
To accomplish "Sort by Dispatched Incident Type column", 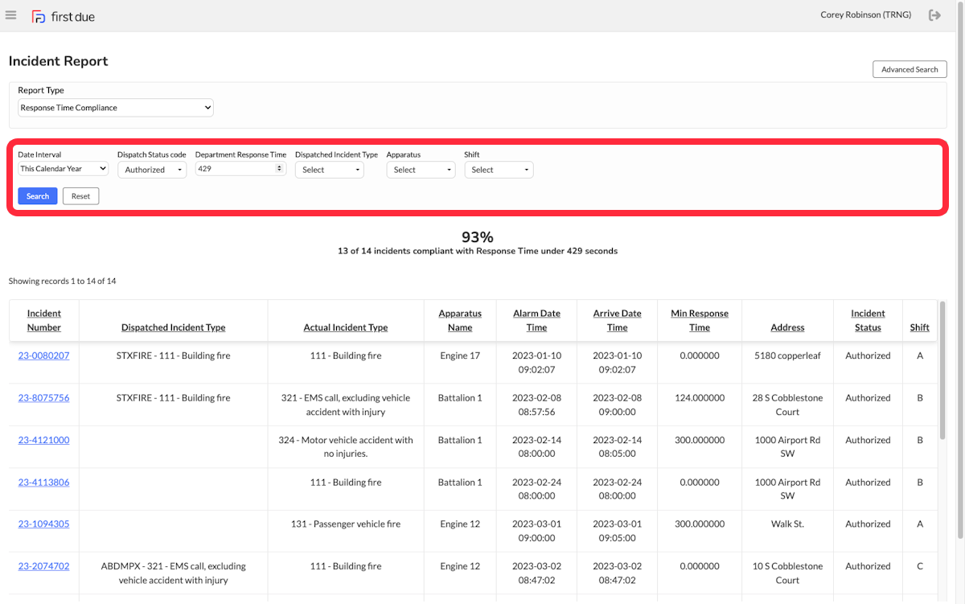I will tap(174, 327).
